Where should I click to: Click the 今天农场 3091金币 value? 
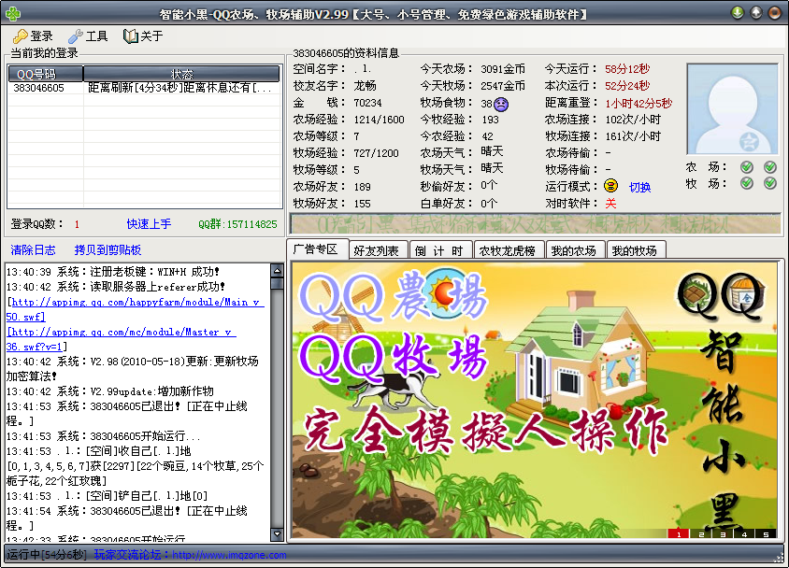(x=503, y=69)
